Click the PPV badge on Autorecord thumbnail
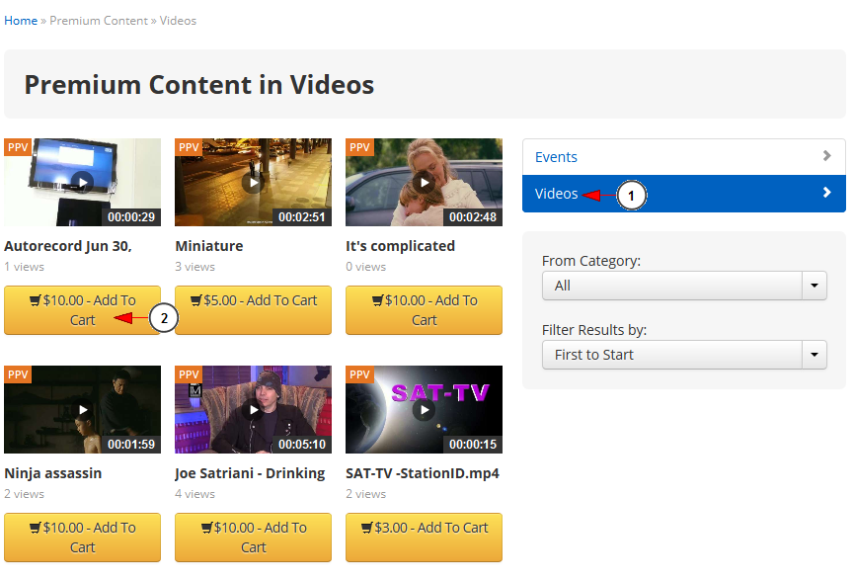 (x=18, y=147)
